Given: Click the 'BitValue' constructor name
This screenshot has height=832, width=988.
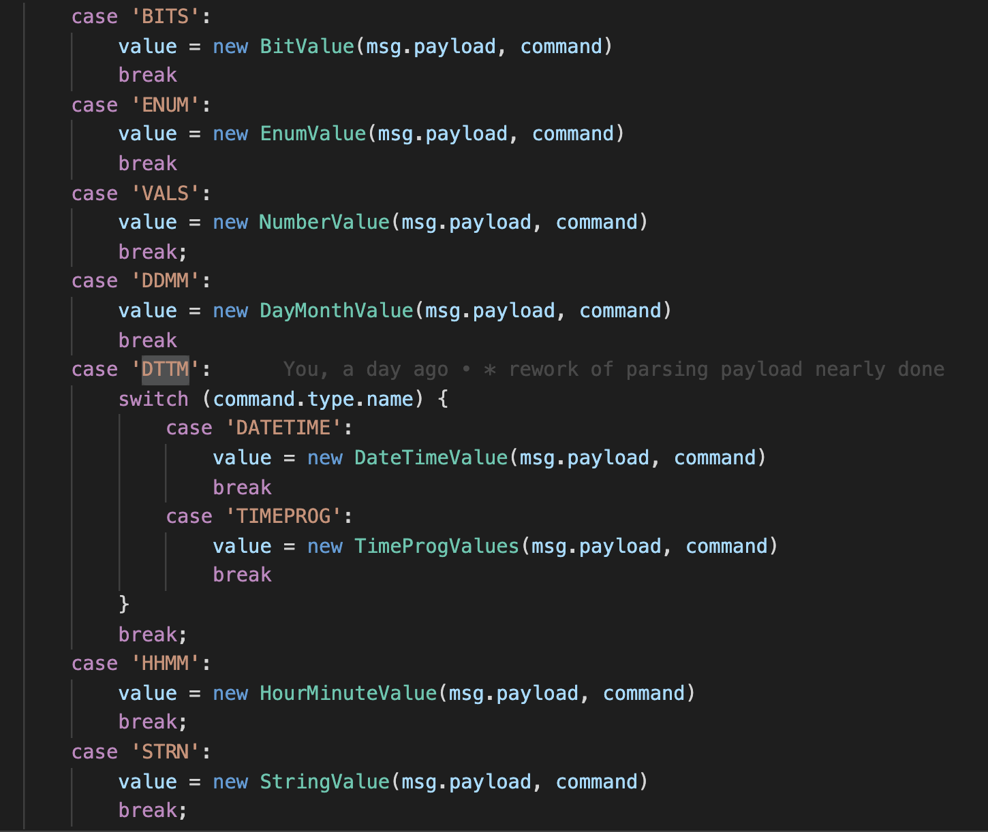Looking at the screenshot, I should (305, 46).
